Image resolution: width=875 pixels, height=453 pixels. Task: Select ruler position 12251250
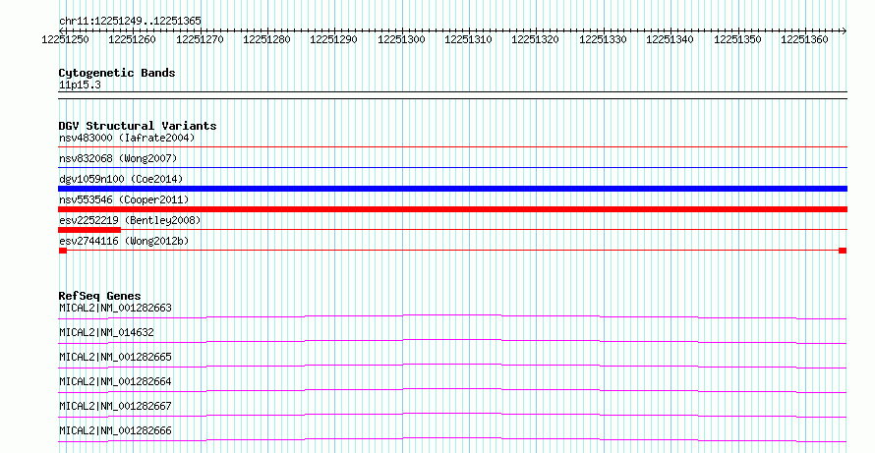[x=65, y=39]
